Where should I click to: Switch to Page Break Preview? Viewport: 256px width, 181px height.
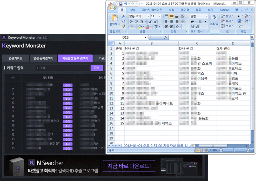click(206, 150)
